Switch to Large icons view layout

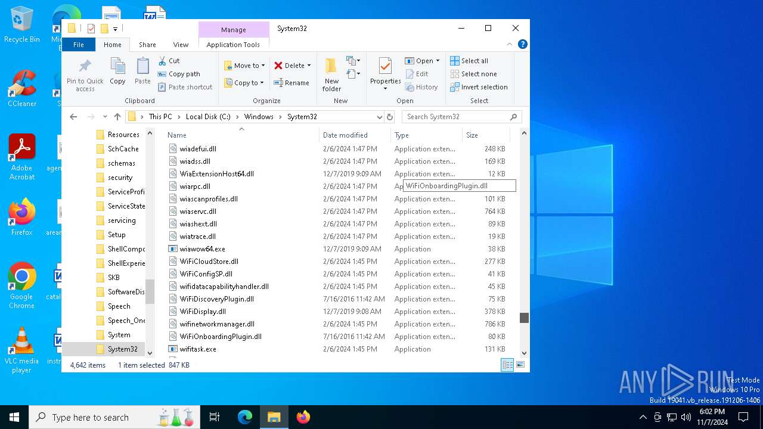[520, 365]
